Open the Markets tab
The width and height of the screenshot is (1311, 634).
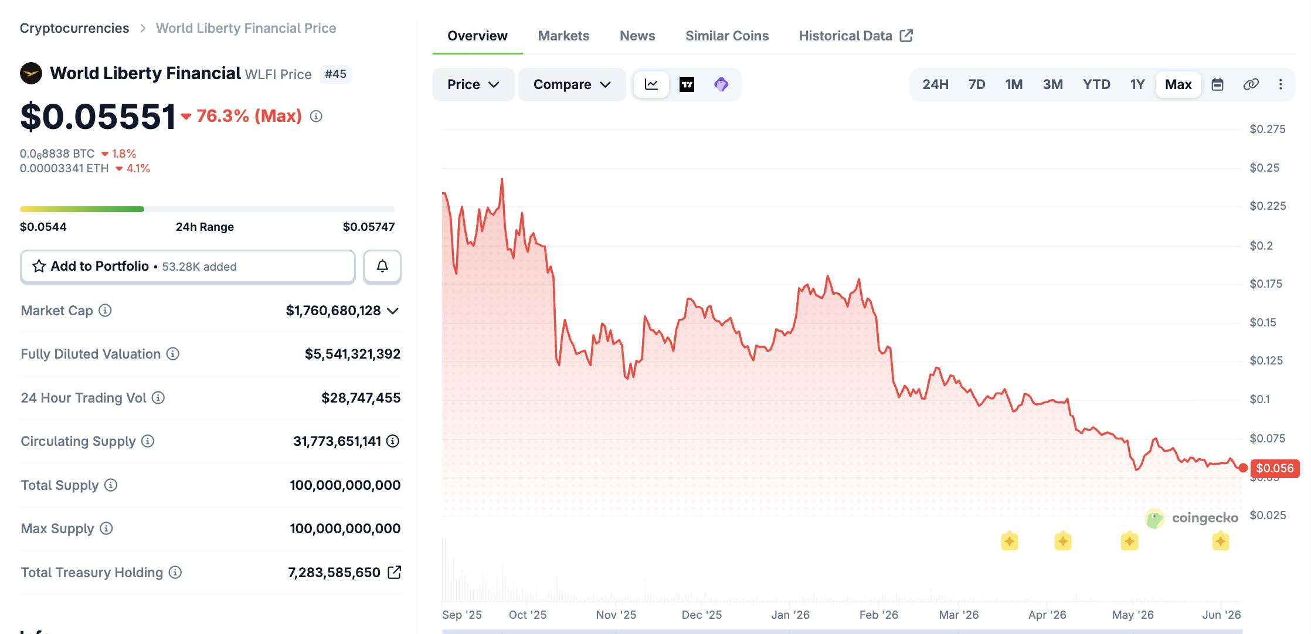click(563, 36)
